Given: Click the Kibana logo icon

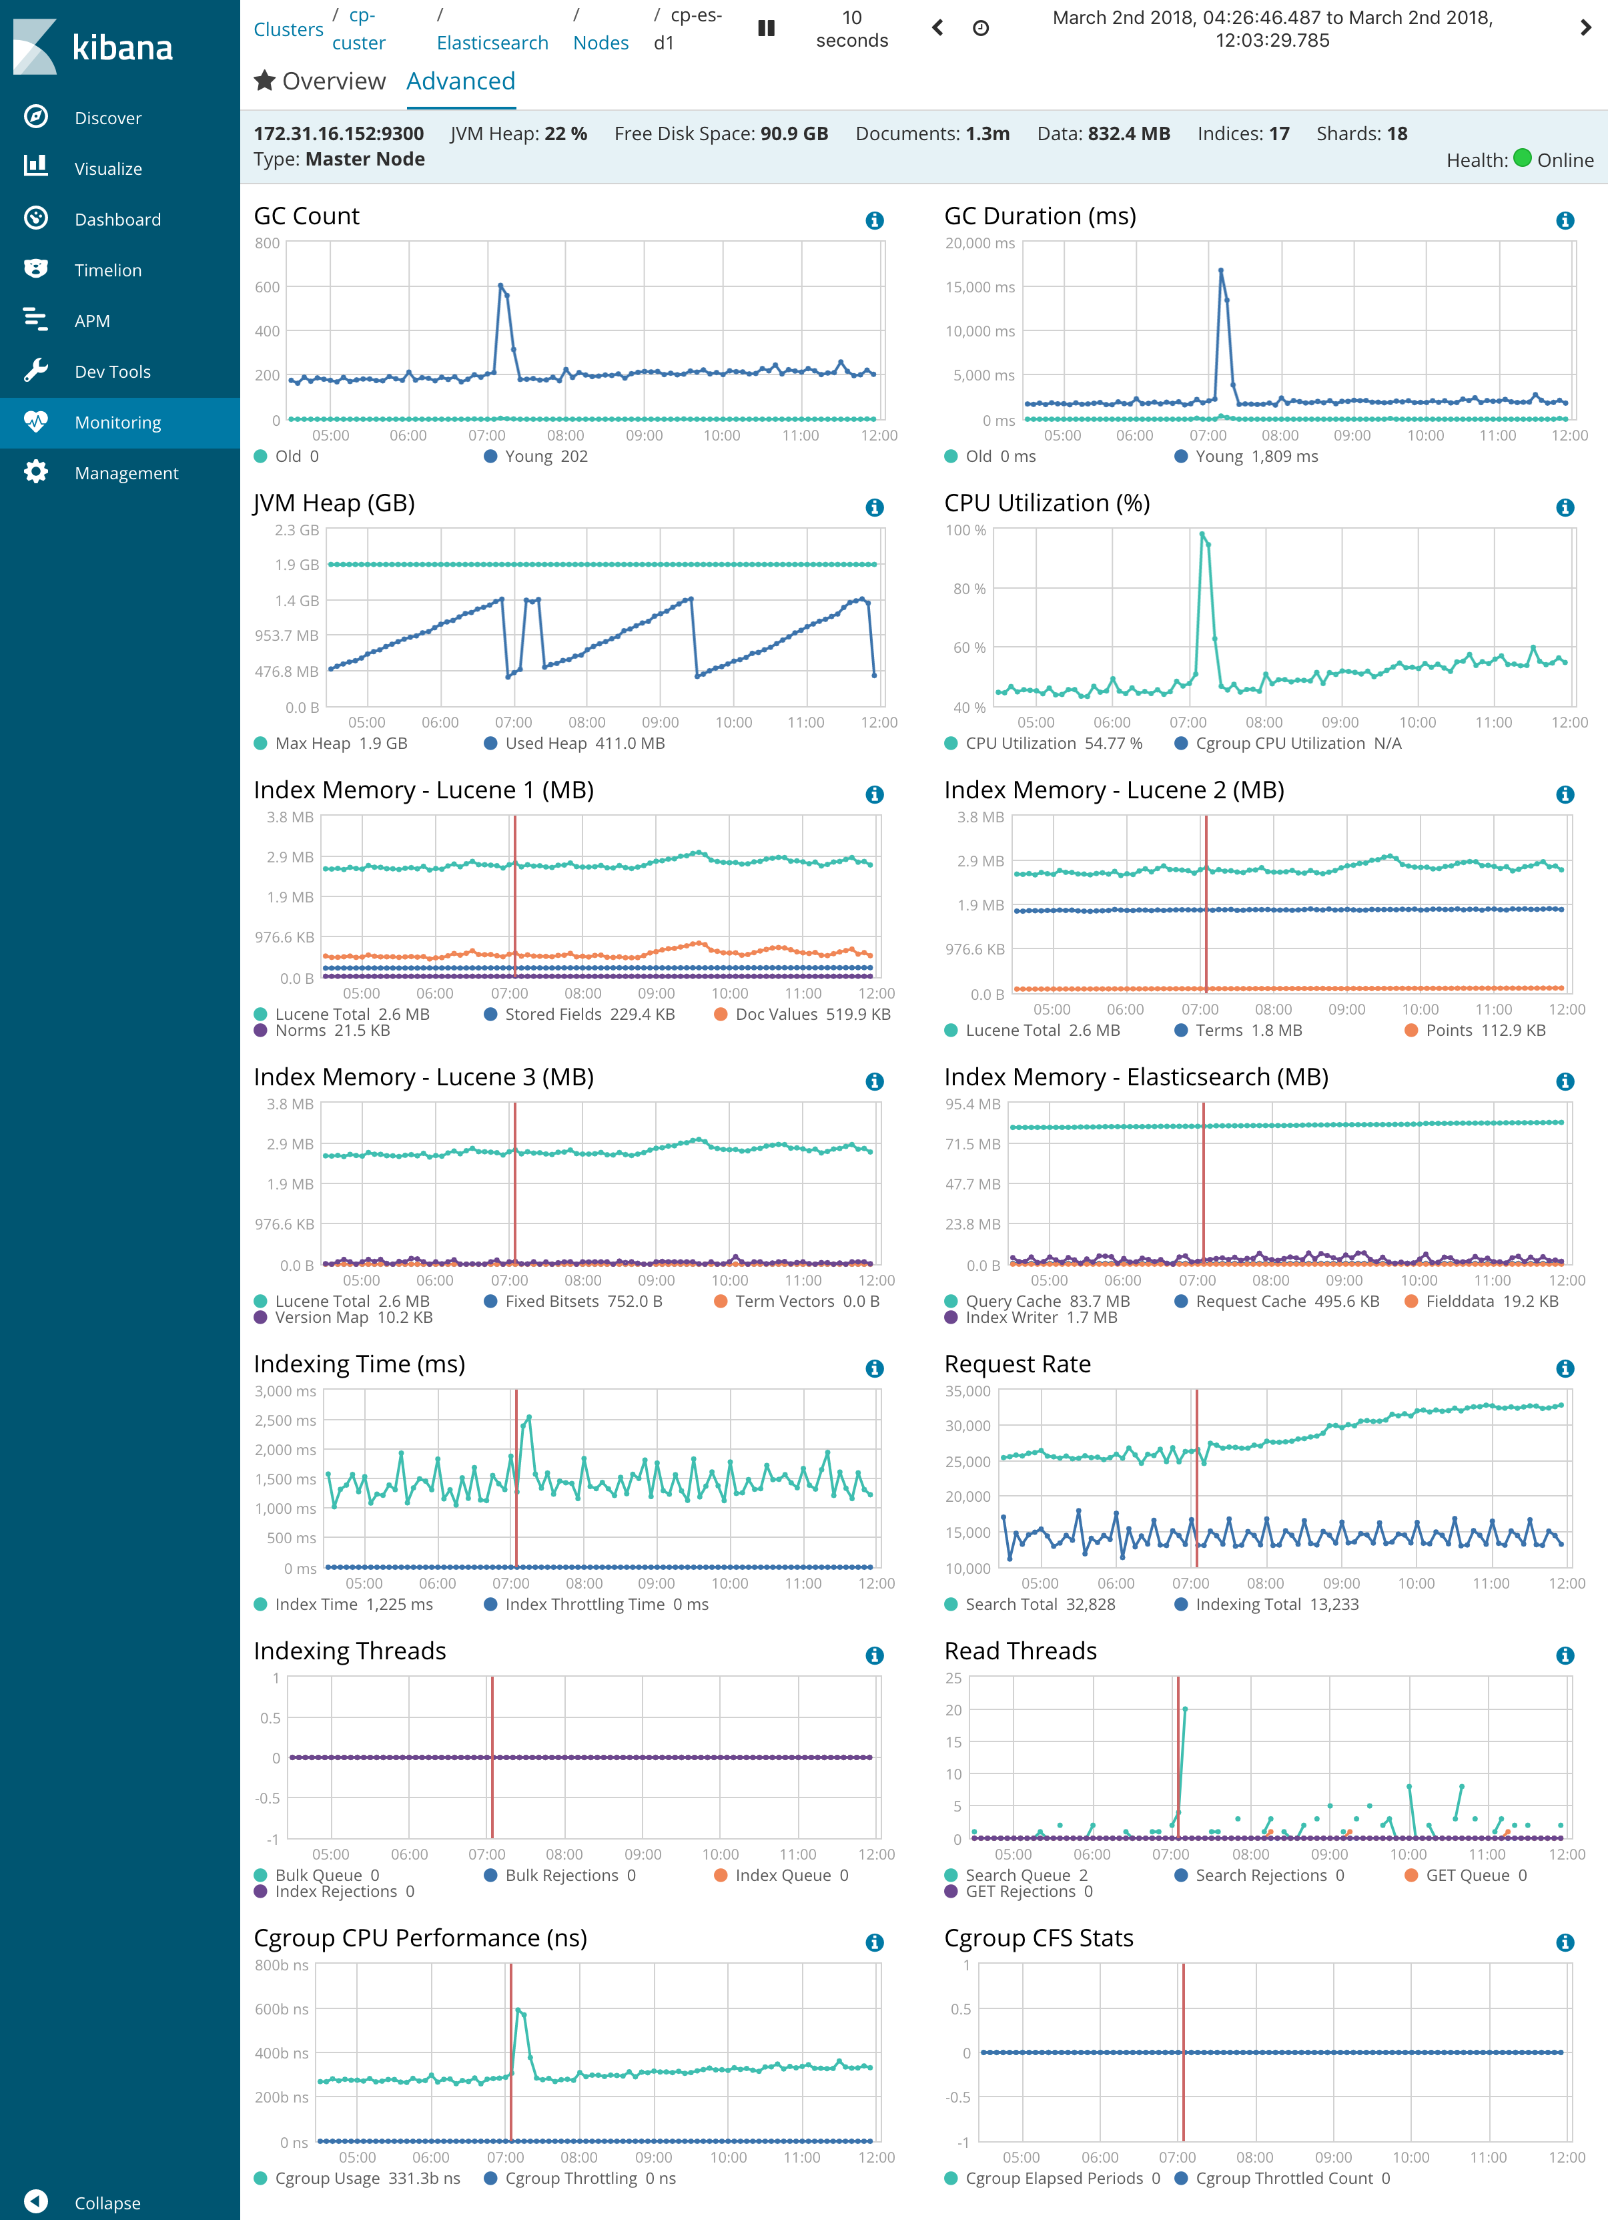Looking at the screenshot, I should coord(35,47).
